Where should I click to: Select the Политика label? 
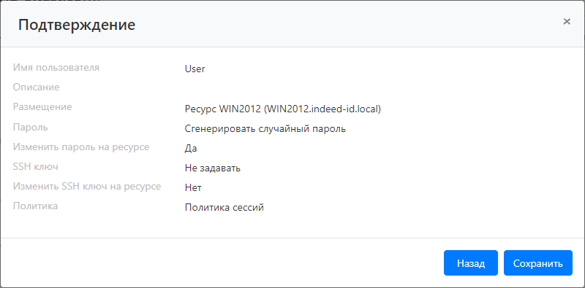click(35, 206)
